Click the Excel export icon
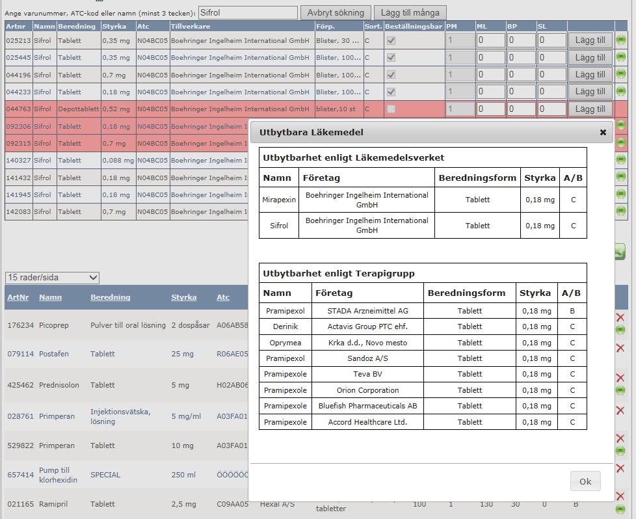The height and width of the screenshot is (519, 636). click(620, 252)
